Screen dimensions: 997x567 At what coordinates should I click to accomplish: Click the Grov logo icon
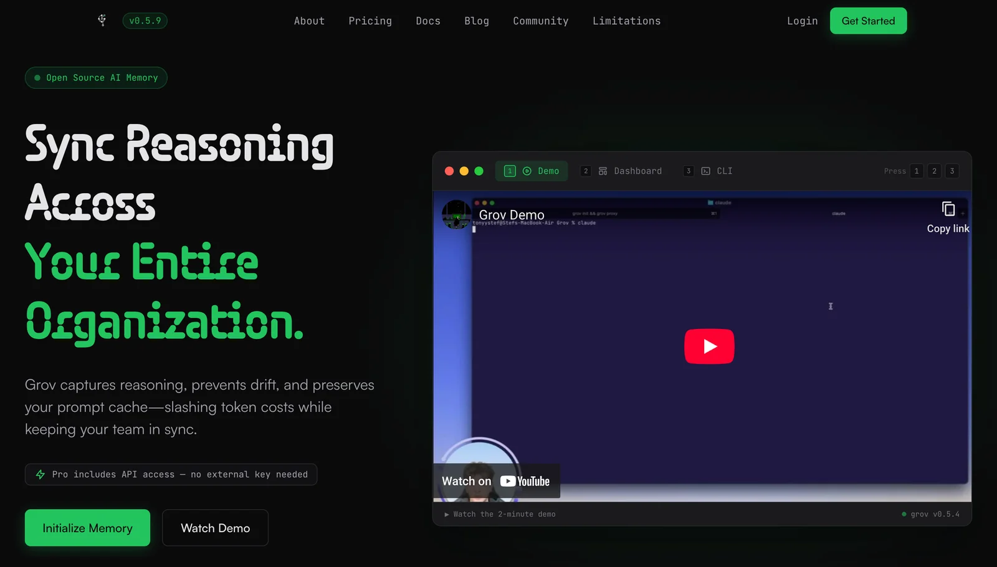(102, 21)
